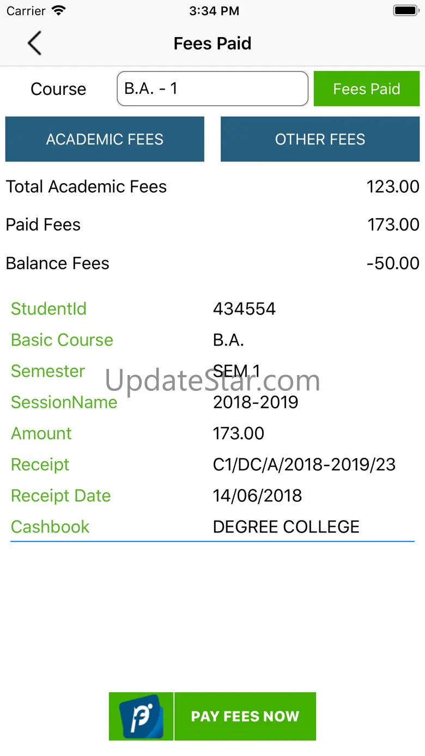
Task: Tap the Pay Fees Now button
Action: tap(245, 716)
